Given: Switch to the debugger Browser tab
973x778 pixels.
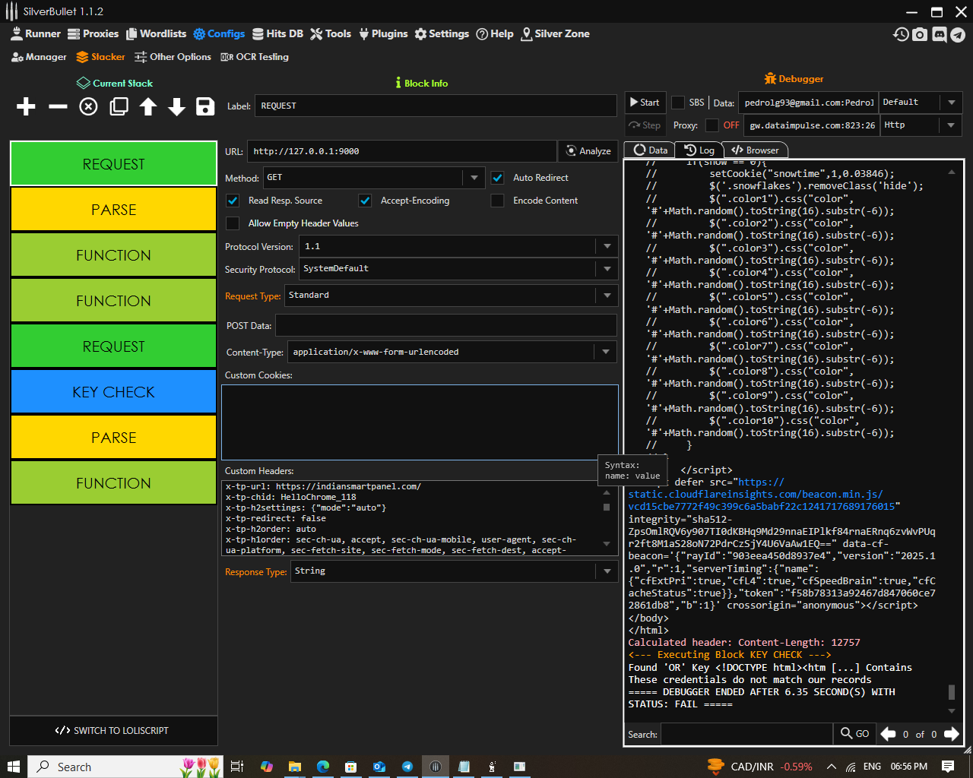Looking at the screenshot, I should 755,150.
